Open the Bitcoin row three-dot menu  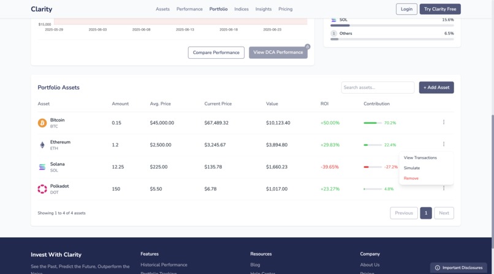click(x=444, y=122)
